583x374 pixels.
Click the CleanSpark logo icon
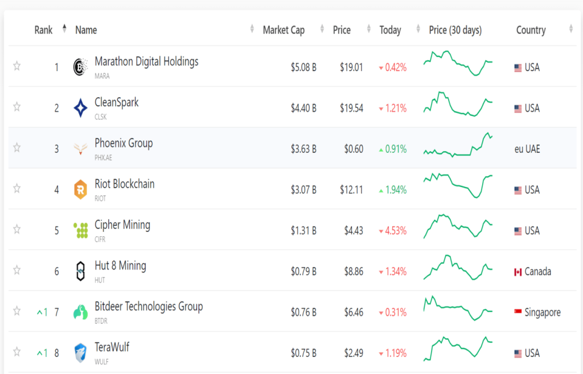click(x=81, y=108)
